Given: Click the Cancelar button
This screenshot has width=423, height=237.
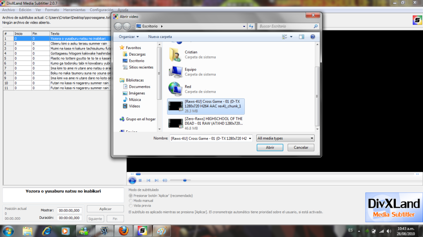Looking at the screenshot, I should click(x=301, y=148).
